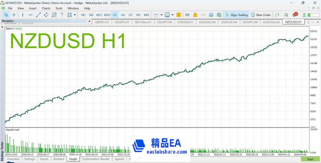The width and height of the screenshot is (321, 163).
Task: Toggle the H1 timeframe button
Action: coord(115,15)
